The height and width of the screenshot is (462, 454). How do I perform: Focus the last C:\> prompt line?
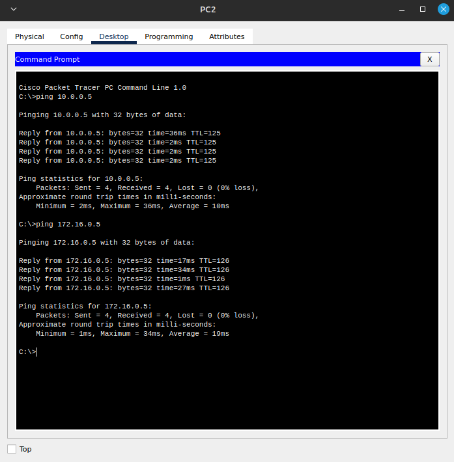[x=28, y=352]
